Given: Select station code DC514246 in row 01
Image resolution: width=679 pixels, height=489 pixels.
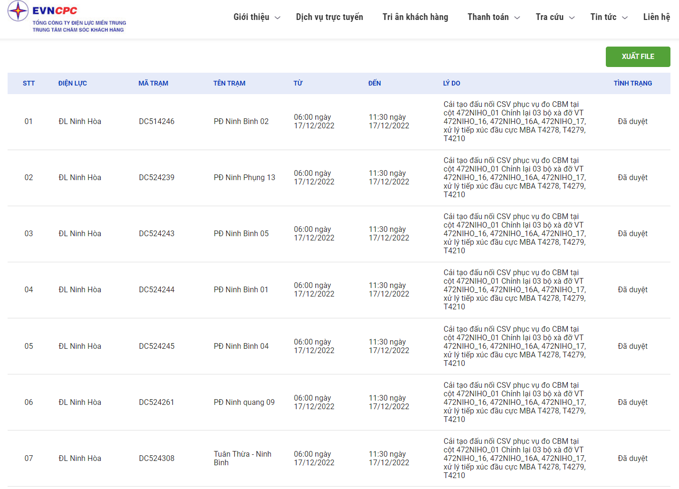Looking at the screenshot, I should coord(156,122).
